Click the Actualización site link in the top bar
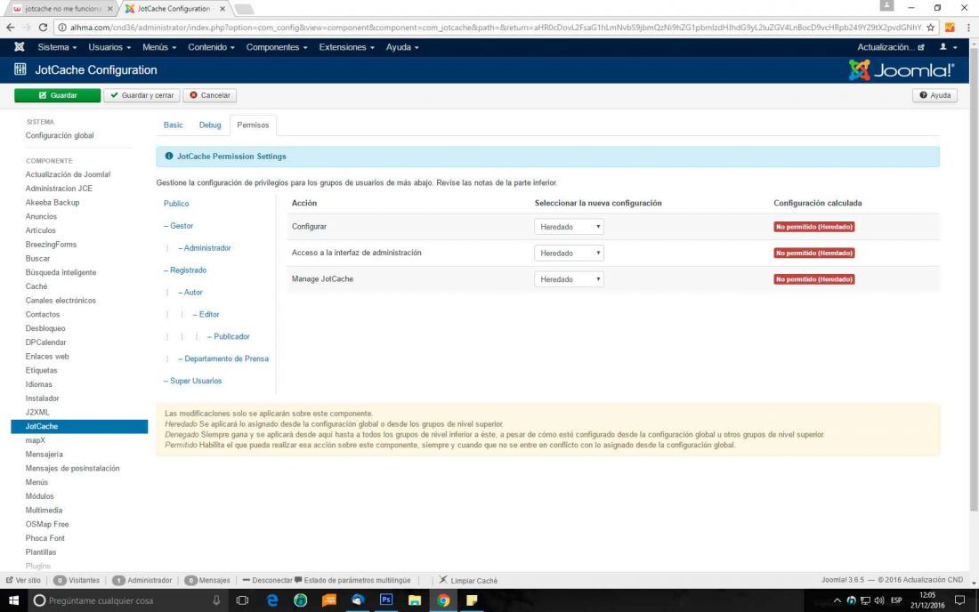Image resolution: width=979 pixels, height=612 pixels. pyautogui.click(x=890, y=47)
